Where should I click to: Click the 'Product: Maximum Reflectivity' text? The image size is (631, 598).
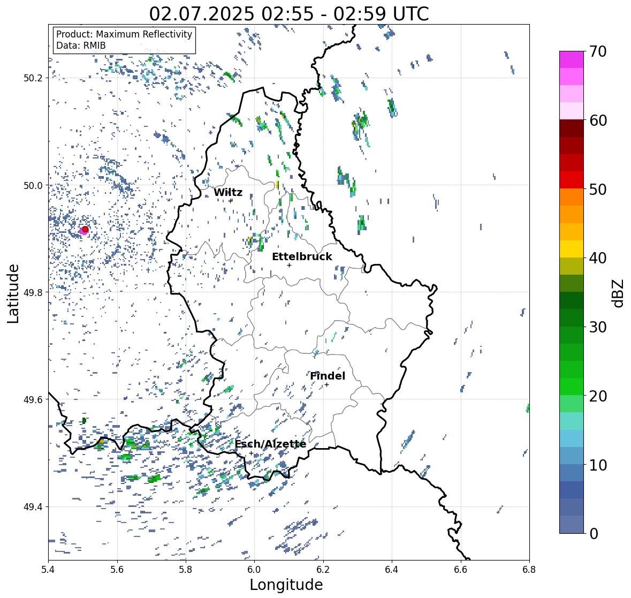click(124, 34)
